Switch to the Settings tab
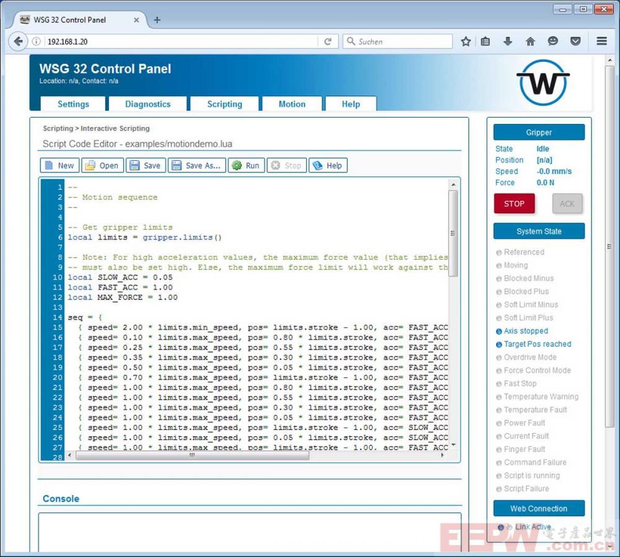The image size is (620, 557). [73, 104]
